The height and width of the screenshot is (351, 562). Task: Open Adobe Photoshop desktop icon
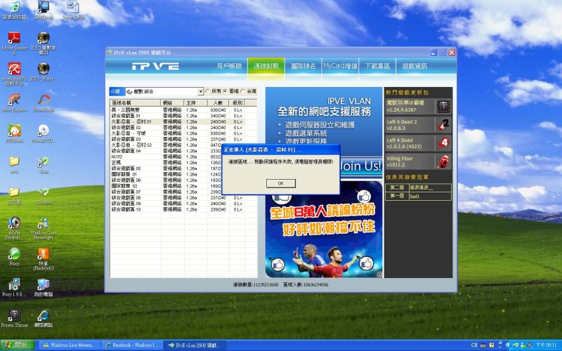[x=14, y=228]
